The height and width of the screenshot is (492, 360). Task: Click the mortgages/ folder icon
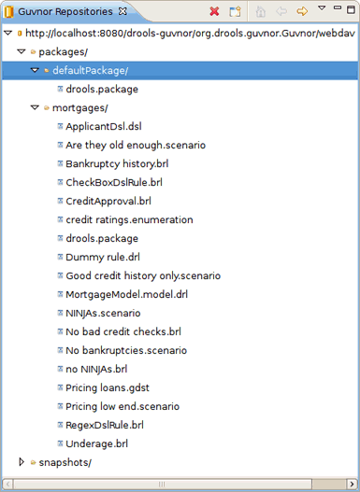[47, 108]
